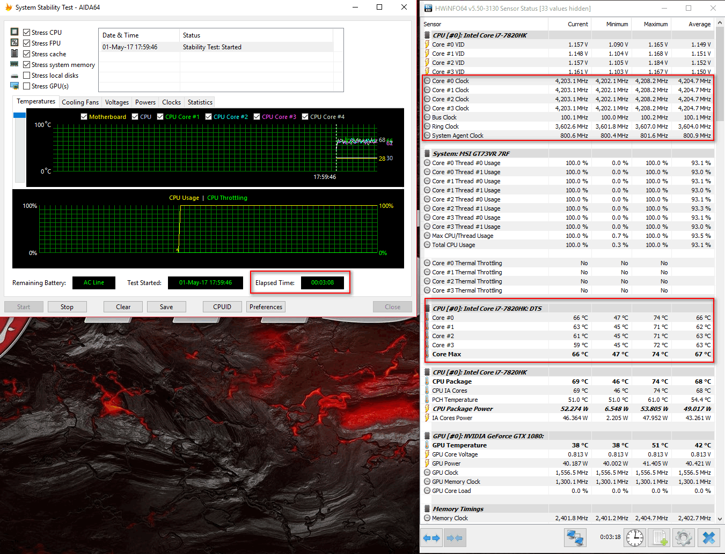Viewport: 725px width, 554px height.
Task: Start logging with the sheet-plus icon
Action: (660, 537)
